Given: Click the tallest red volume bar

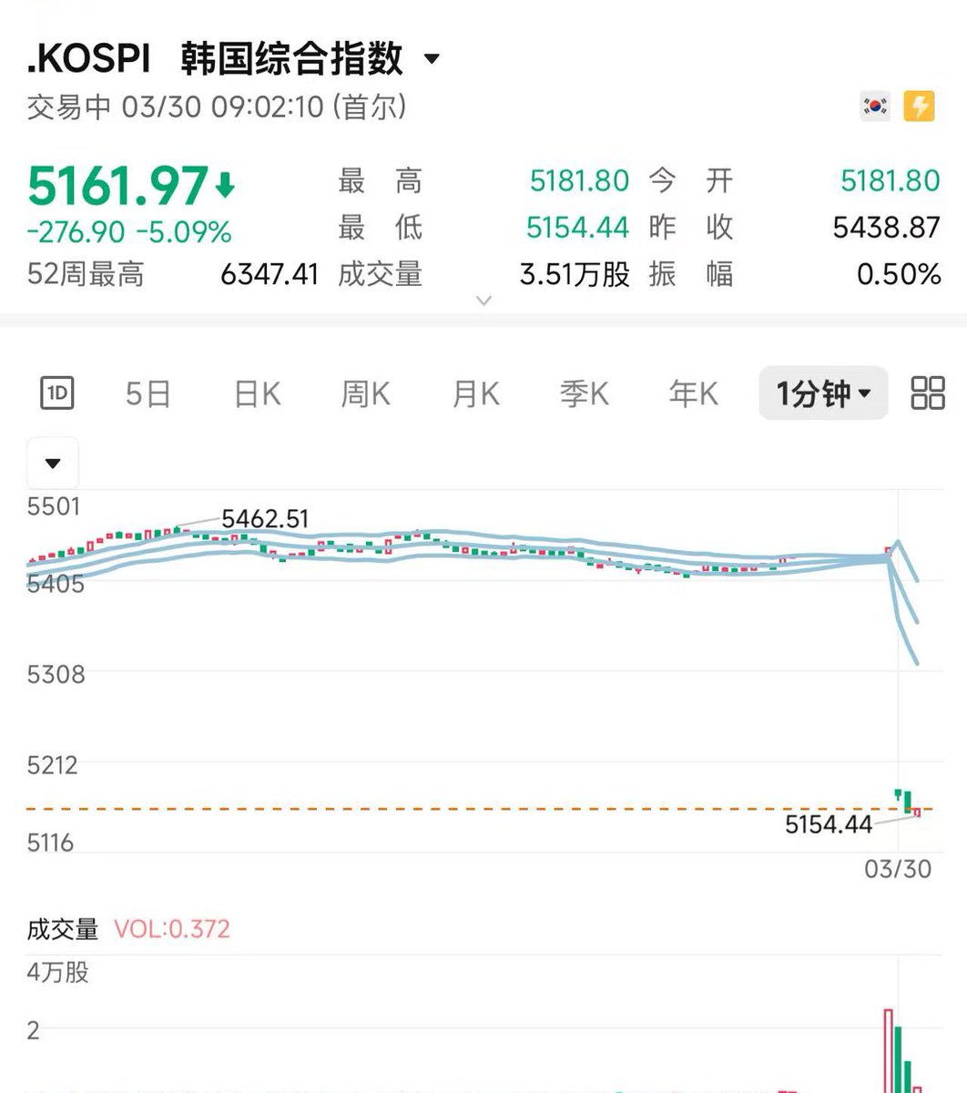Looking at the screenshot, I should (x=888, y=1050).
